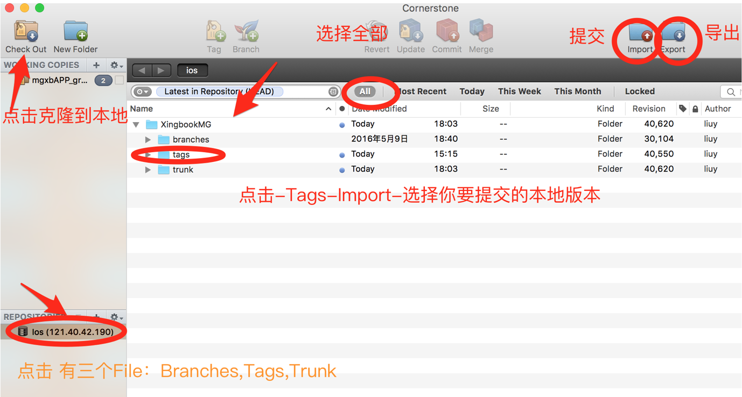Sort by the Revision column header

click(649, 109)
